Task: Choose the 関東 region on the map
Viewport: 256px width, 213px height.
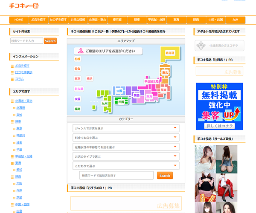Action: (163, 90)
